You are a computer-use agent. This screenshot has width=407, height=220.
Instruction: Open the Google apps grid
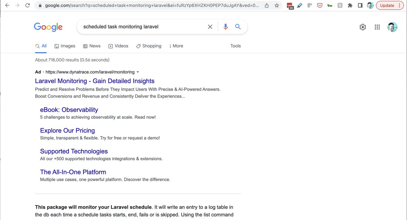(x=377, y=27)
